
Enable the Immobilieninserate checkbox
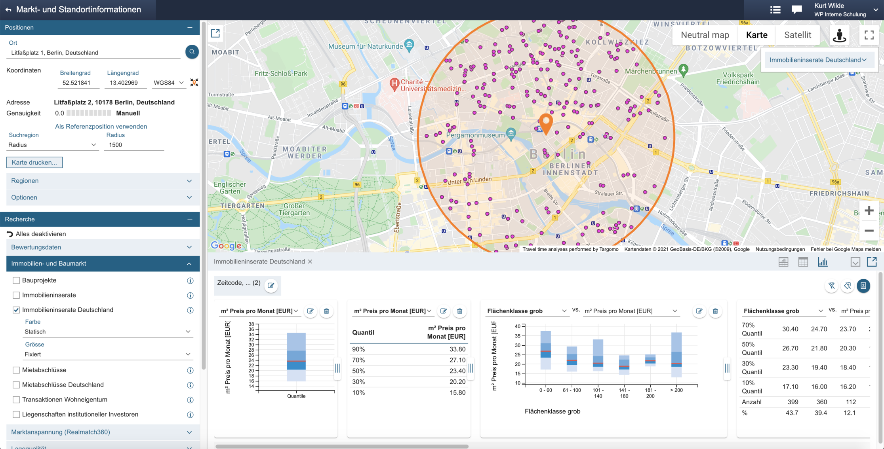(16, 295)
